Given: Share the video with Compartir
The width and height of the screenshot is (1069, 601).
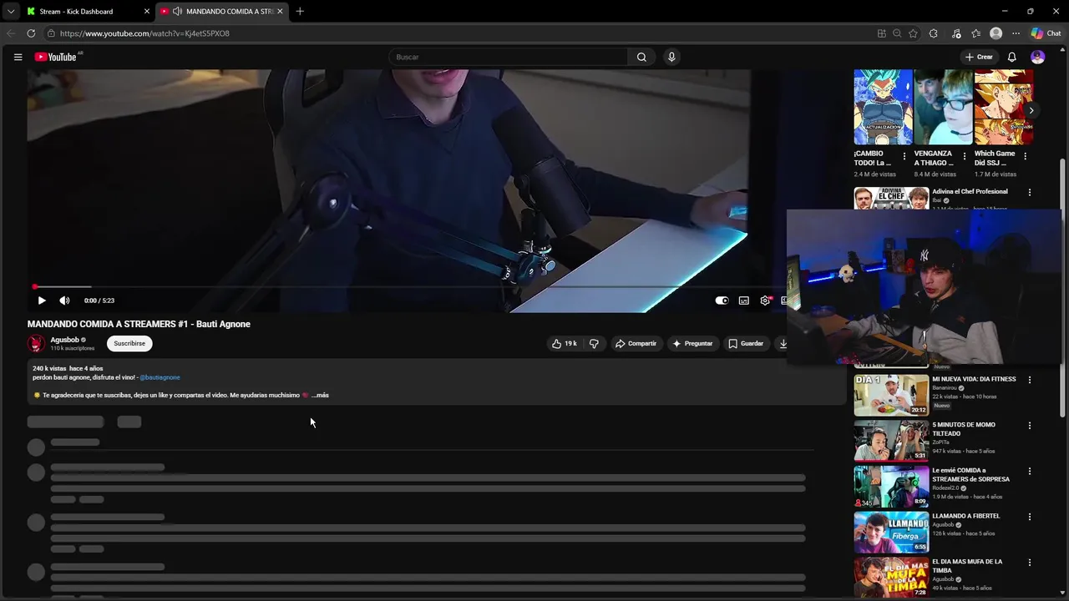Looking at the screenshot, I should click(636, 343).
